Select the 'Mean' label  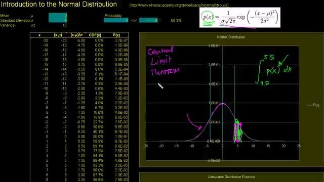point(5,16)
